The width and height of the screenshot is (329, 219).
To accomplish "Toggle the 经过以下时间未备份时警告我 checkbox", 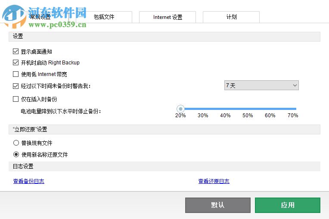I will tap(16, 86).
